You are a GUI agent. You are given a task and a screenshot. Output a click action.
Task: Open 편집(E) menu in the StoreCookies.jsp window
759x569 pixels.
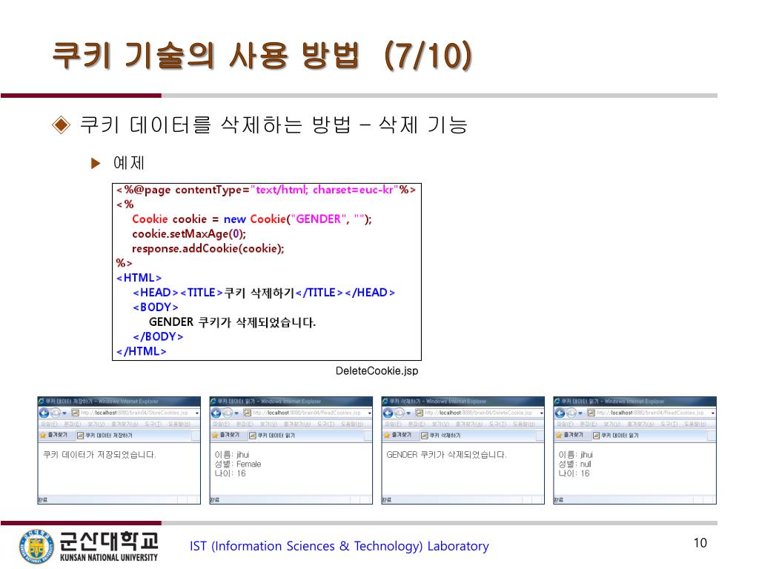click(73, 425)
